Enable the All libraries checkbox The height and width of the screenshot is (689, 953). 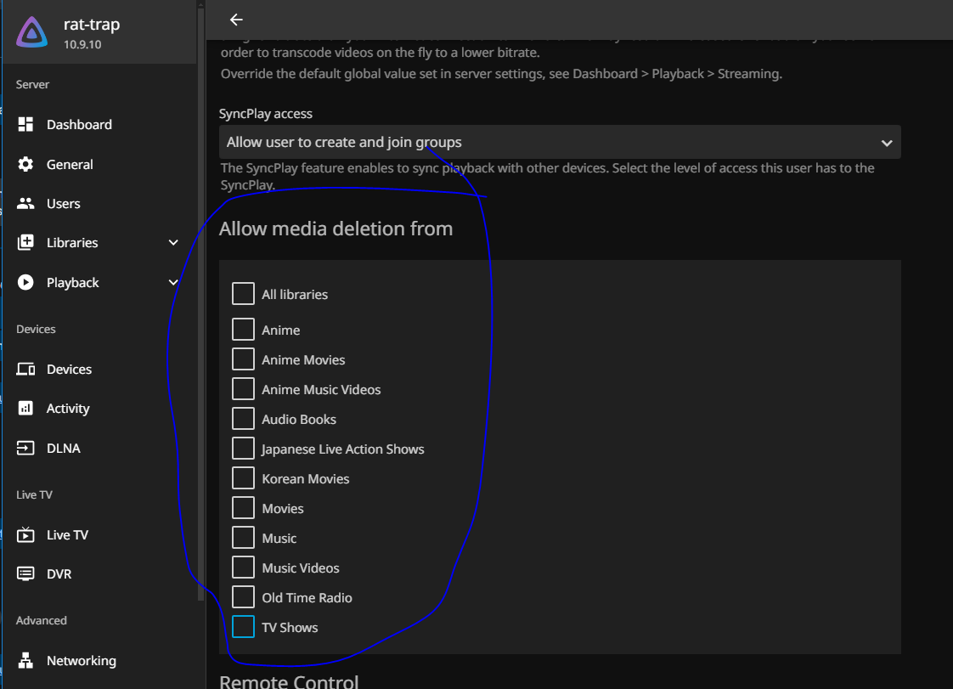(243, 294)
